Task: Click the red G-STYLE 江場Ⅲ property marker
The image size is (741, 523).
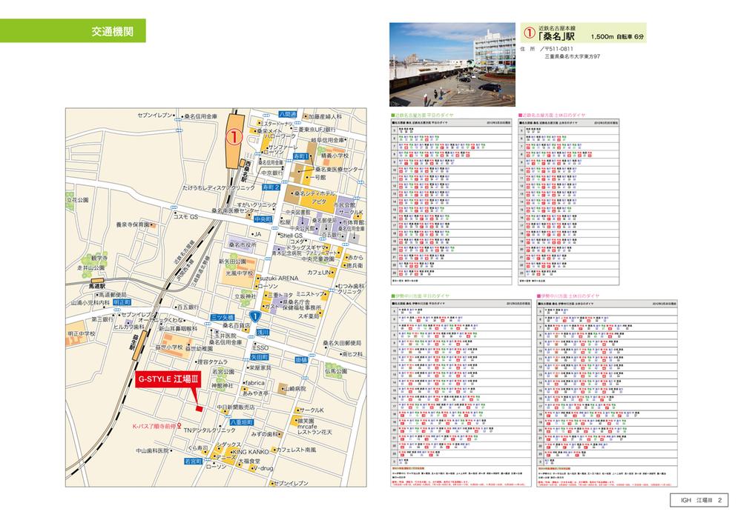Action: pyautogui.click(x=200, y=408)
